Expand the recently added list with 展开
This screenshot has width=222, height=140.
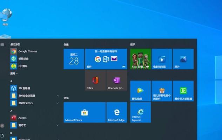pos(14,73)
